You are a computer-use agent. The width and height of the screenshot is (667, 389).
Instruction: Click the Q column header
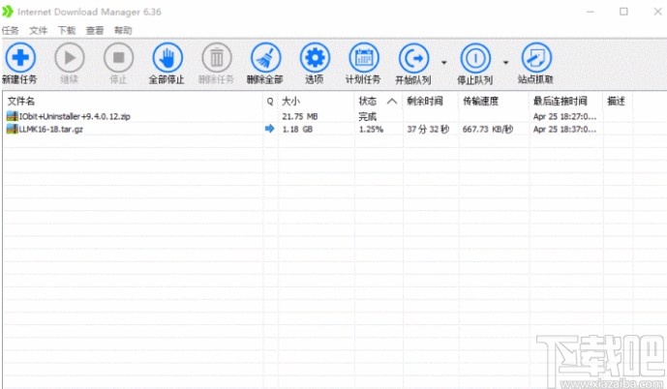pos(270,102)
